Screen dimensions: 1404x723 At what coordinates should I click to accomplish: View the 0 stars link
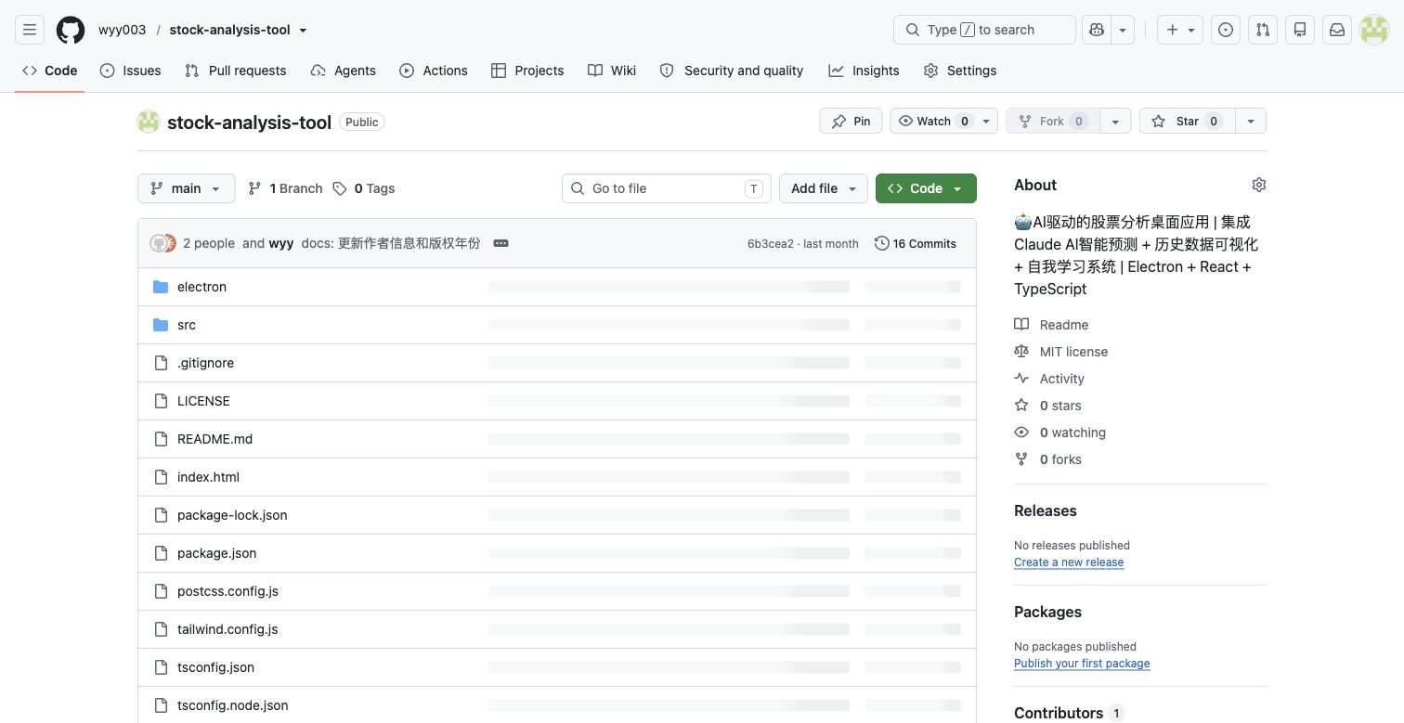(x=1060, y=406)
